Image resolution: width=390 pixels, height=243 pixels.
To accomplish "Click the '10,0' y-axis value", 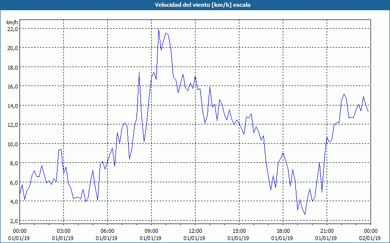I will 13,144.
